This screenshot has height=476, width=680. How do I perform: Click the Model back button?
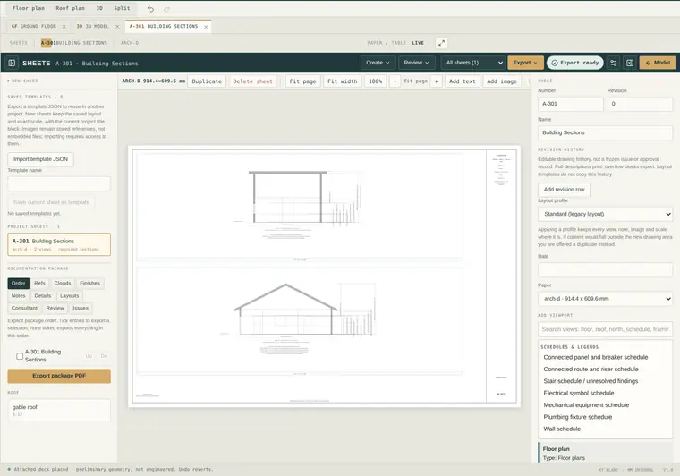(x=658, y=63)
